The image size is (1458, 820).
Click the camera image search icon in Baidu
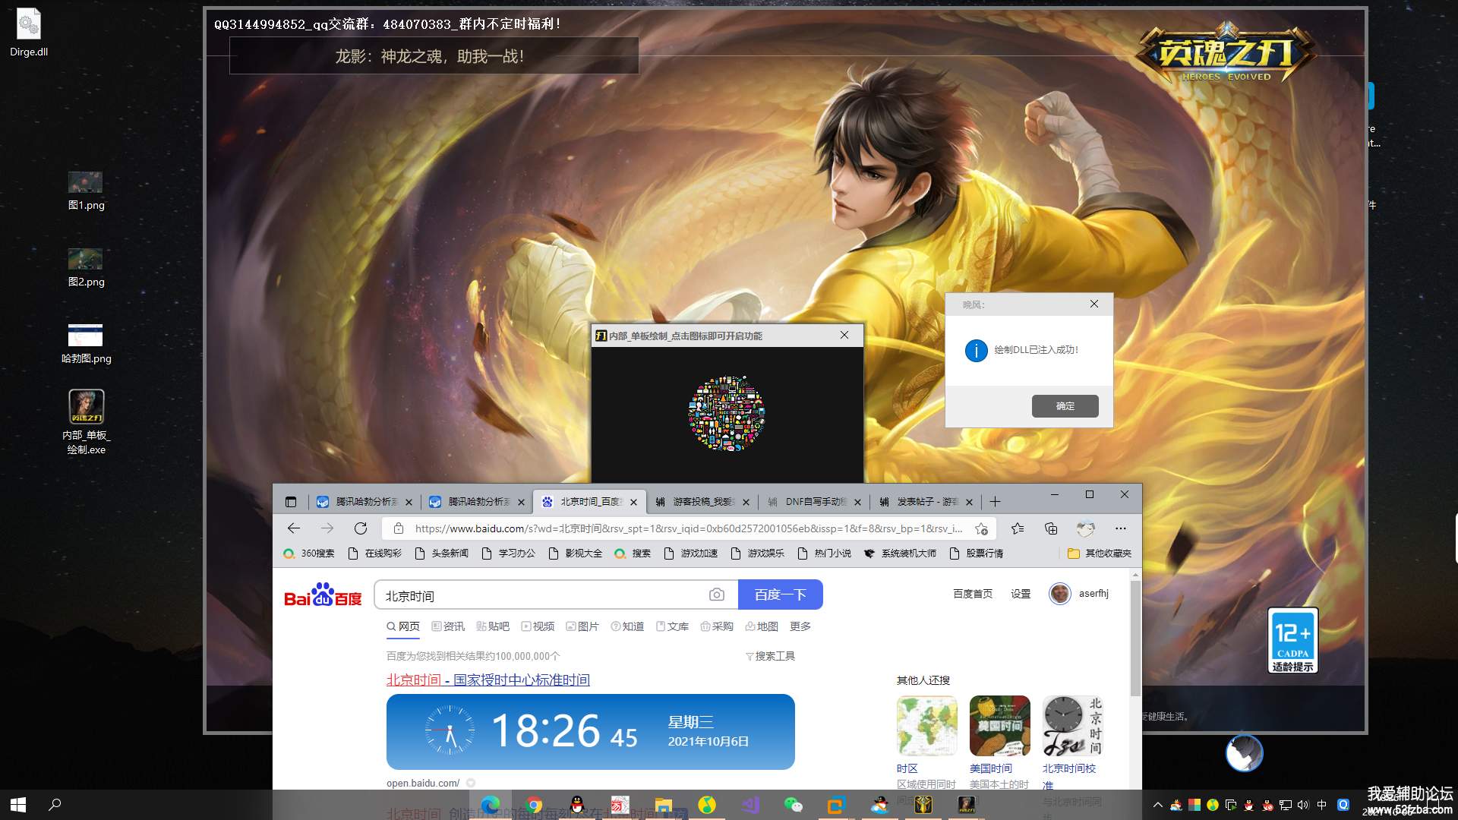coord(717,594)
